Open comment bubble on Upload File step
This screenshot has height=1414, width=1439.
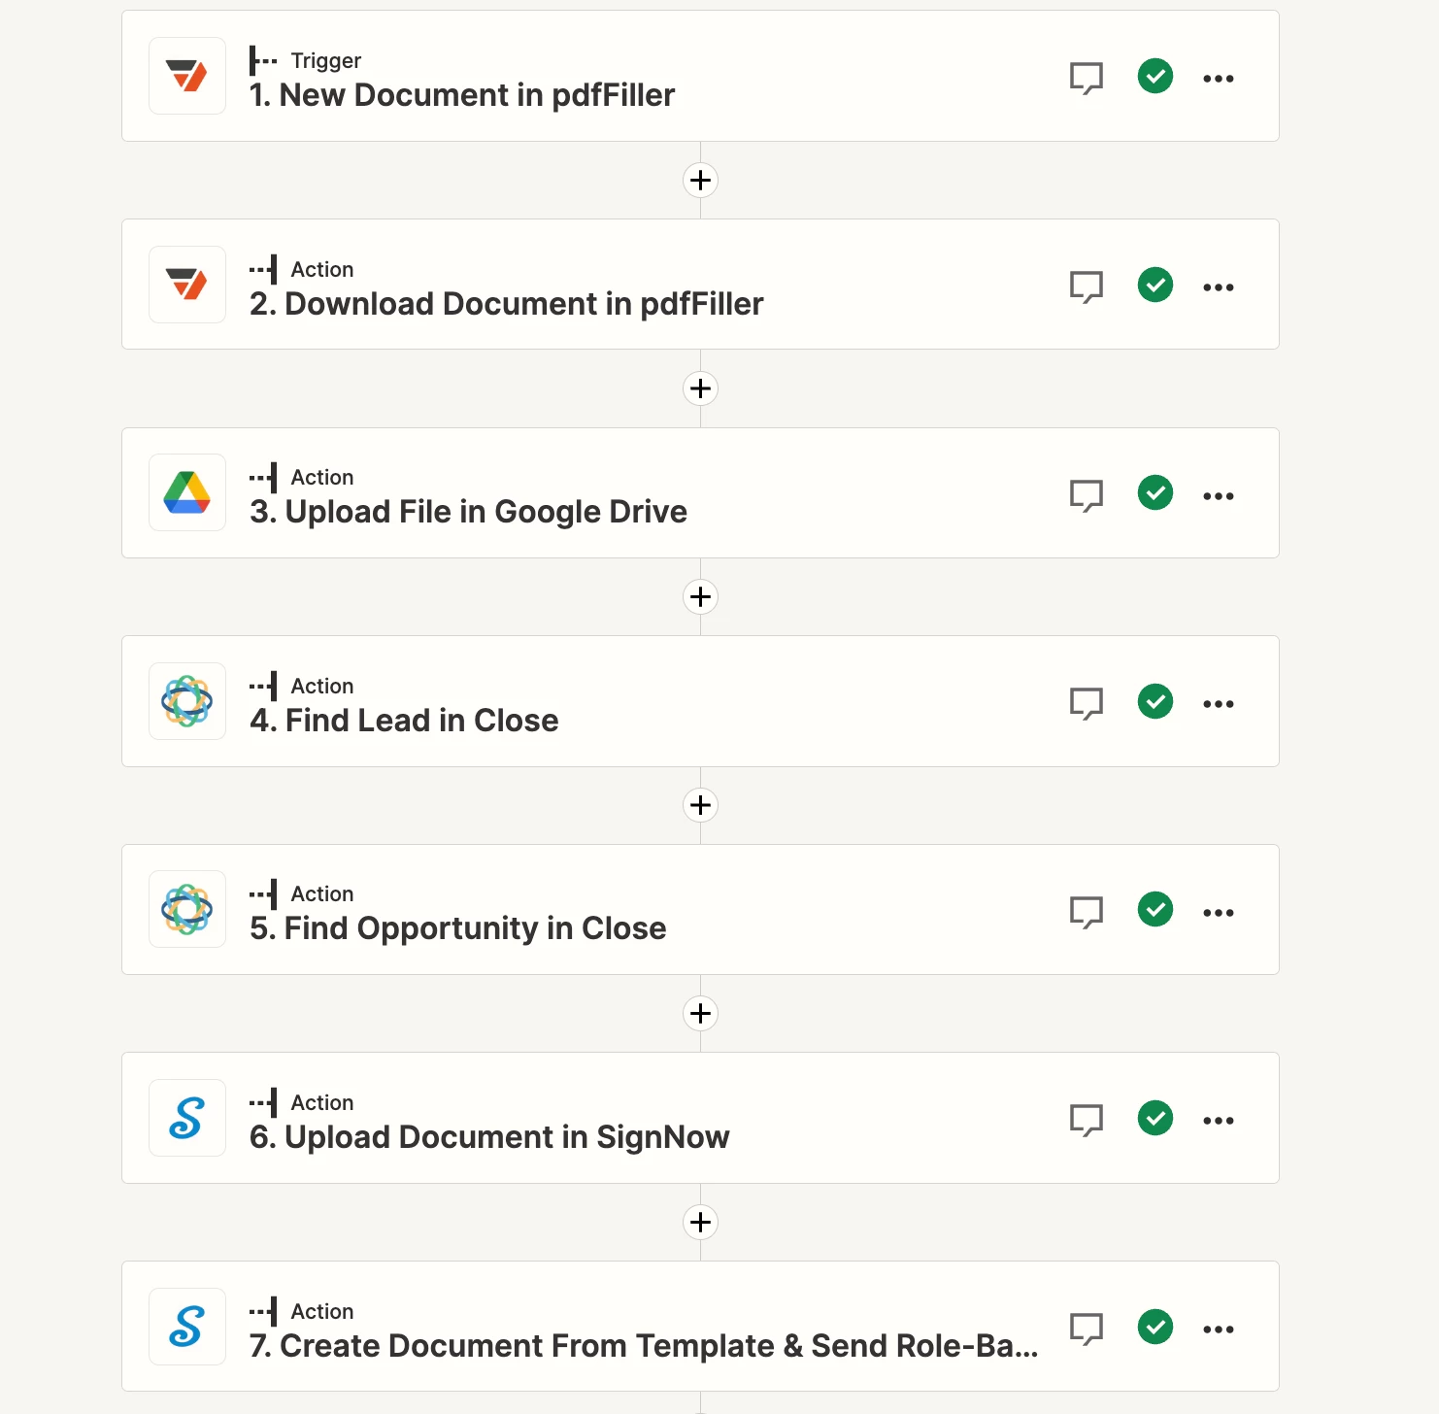(x=1087, y=495)
